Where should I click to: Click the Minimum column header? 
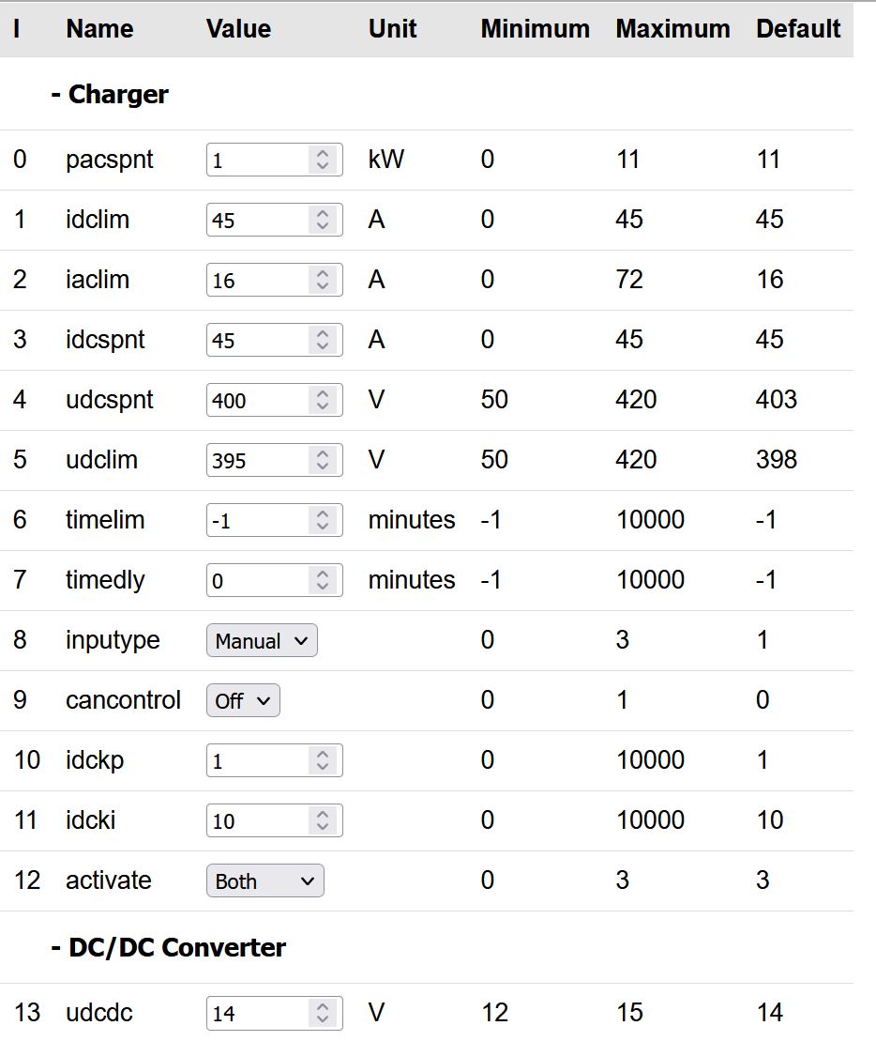535,29
